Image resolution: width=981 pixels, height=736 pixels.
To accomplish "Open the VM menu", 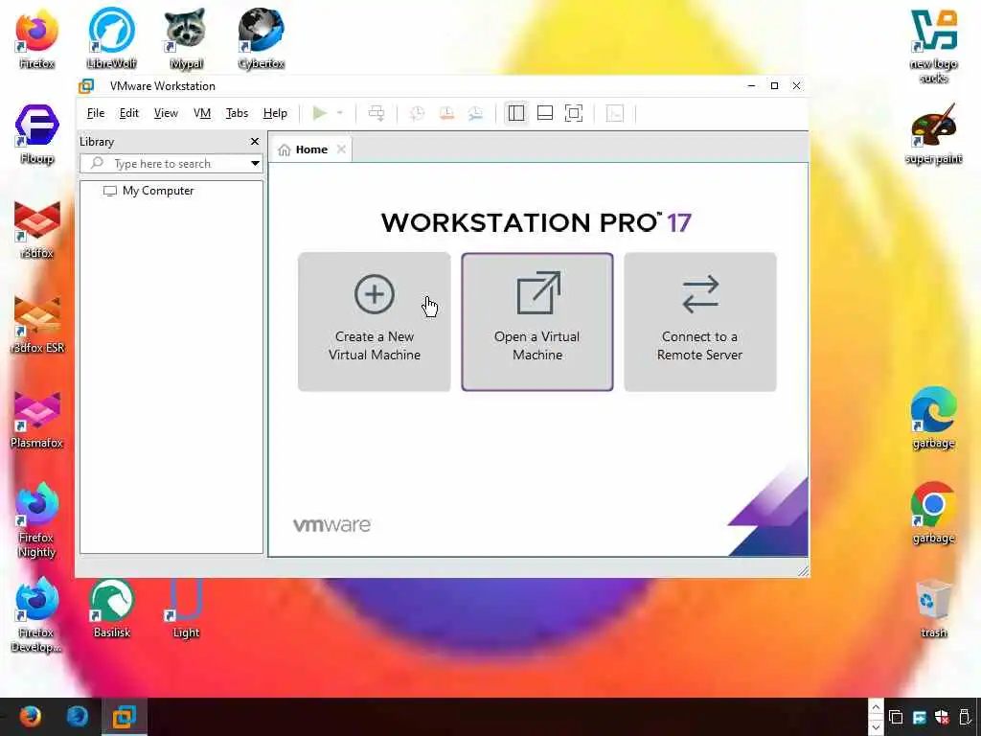I will 202,113.
